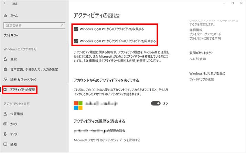Open Home via the house icon
The width and height of the screenshot is (246, 153).
[6, 16]
